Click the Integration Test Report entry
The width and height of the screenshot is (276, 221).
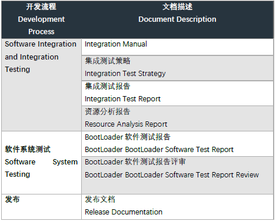pyautogui.click(x=122, y=99)
